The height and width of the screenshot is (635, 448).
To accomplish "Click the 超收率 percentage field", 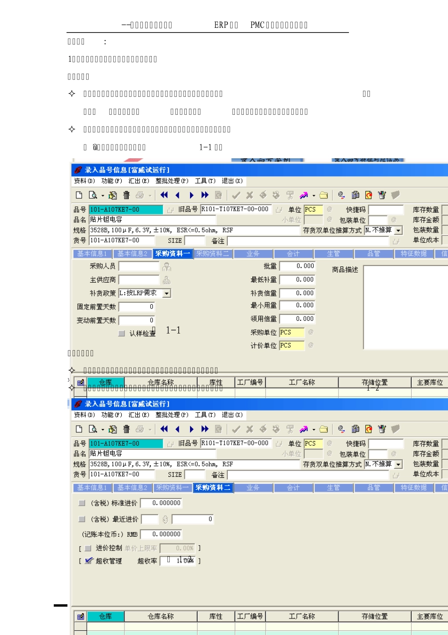I will point(178,561).
